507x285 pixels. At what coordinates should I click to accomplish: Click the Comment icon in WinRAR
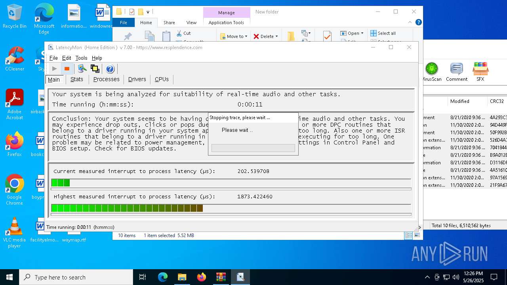pos(457,72)
